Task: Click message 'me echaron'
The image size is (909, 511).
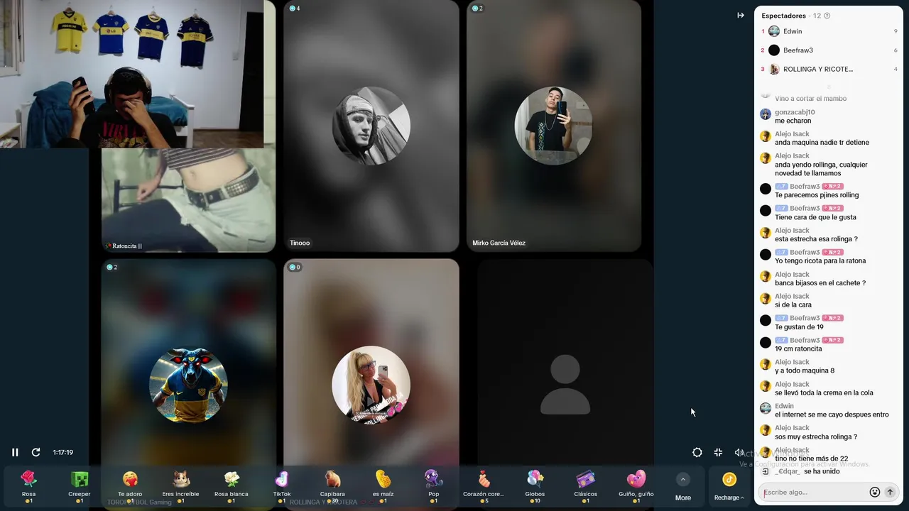Action: pos(793,121)
